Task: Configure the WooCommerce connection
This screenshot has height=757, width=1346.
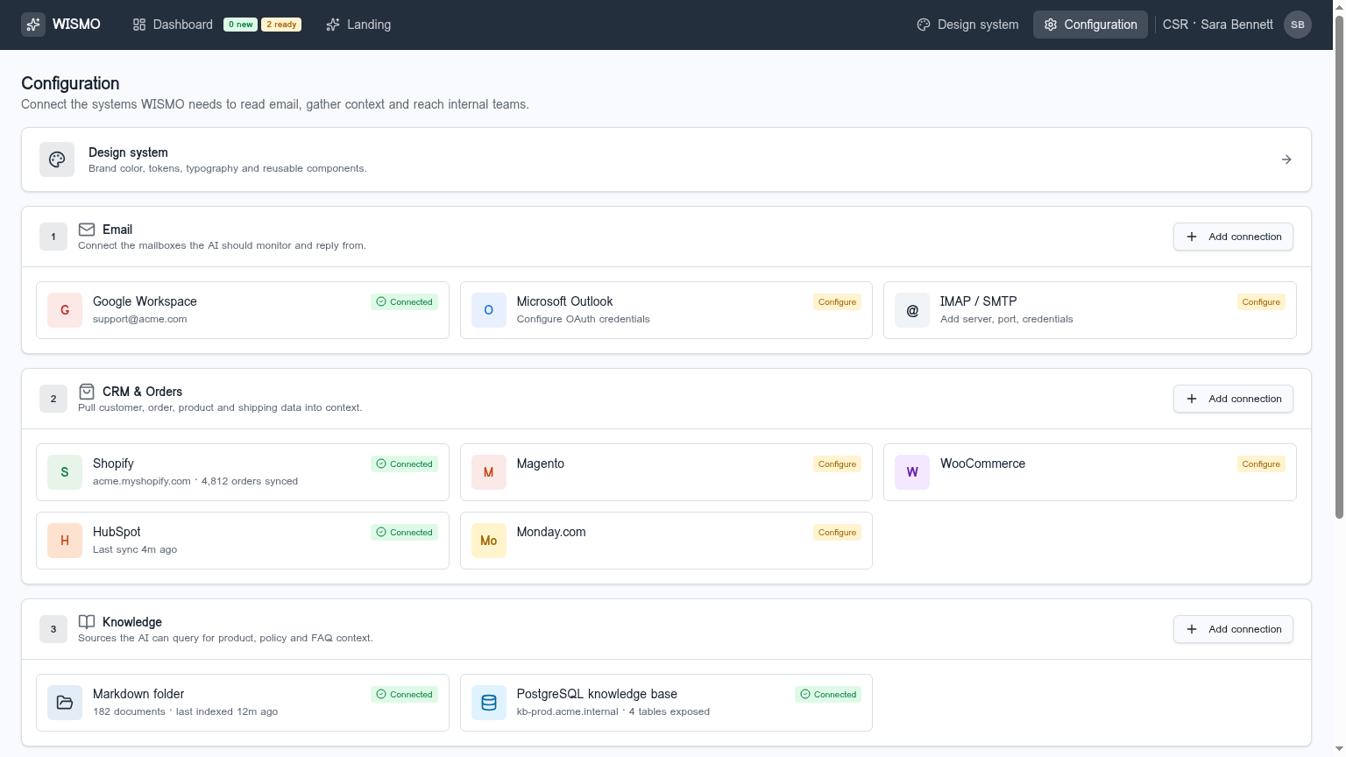Action: (1261, 464)
